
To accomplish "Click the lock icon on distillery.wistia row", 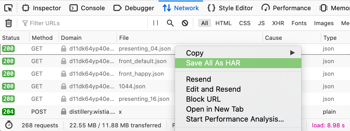I will pos(63,112).
